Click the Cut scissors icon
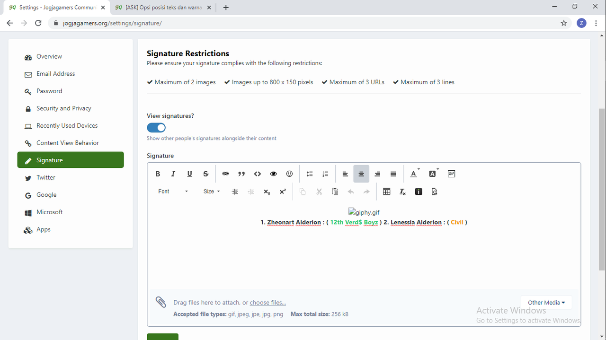 [x=319, y=192]
